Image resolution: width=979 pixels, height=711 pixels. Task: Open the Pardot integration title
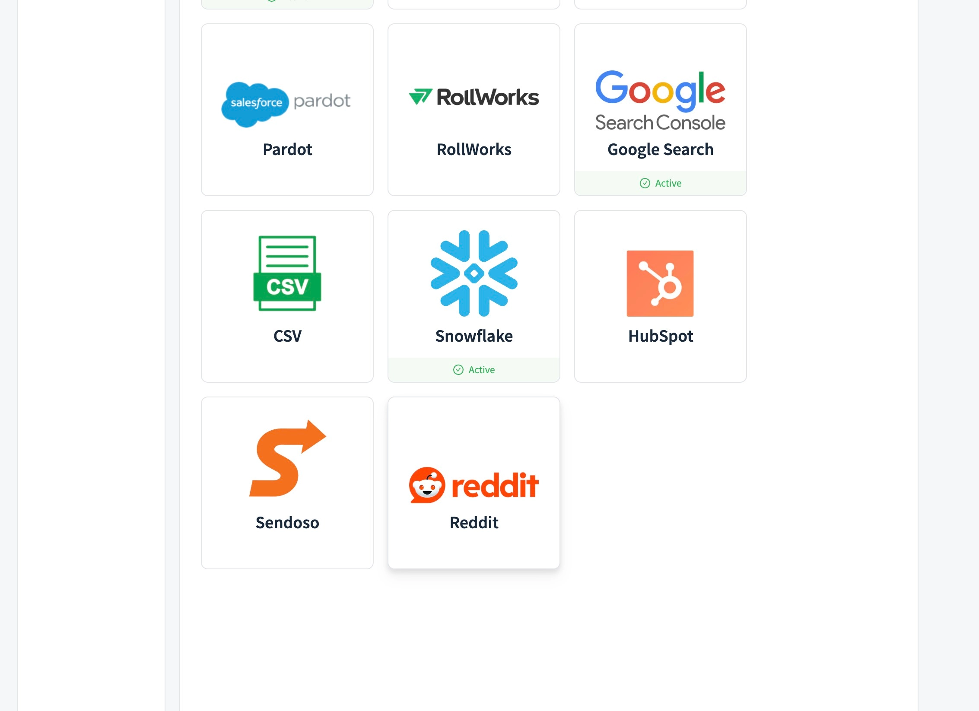pyautogui.click(x=287, y=149)
